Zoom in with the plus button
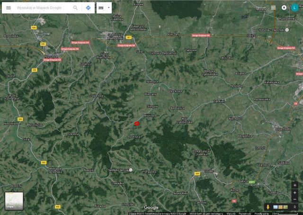The image size is (303, 215). point(294,193)
